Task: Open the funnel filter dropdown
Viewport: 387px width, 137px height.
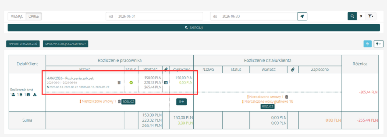Action: coord(371,16)
